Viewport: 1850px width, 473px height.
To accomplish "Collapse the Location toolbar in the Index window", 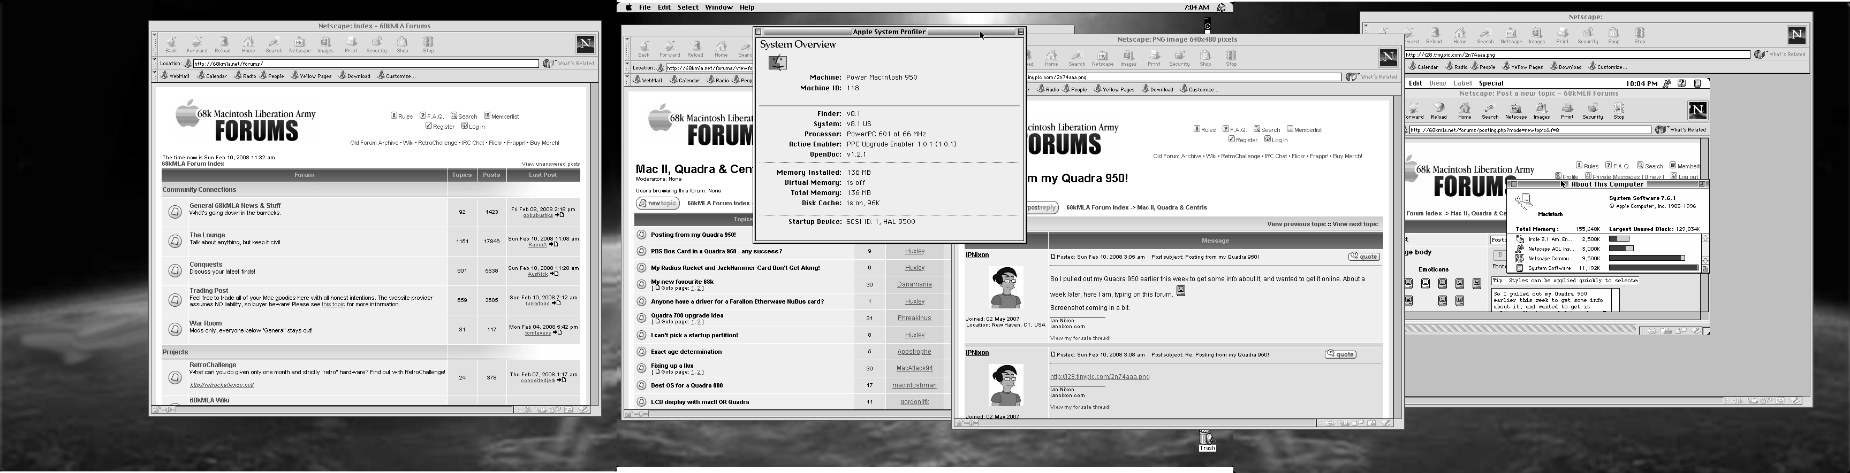I will point(154,63).
